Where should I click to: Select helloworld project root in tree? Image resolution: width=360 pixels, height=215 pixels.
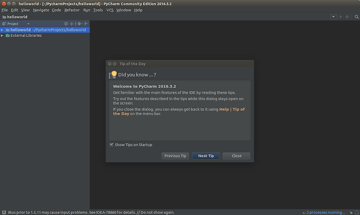coord(45,30)
